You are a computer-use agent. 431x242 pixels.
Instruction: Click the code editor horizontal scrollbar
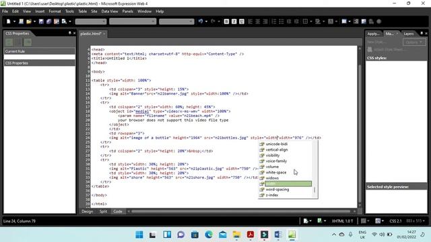pyautogui.click(x=240, y=211)
